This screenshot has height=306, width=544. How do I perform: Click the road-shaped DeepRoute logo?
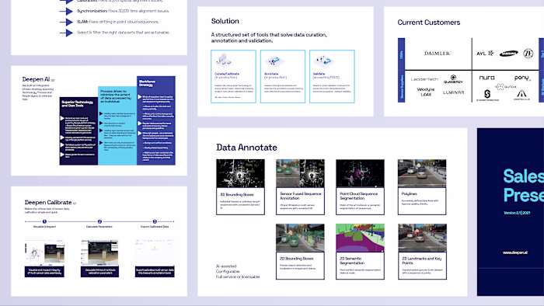tap(521, 95)
